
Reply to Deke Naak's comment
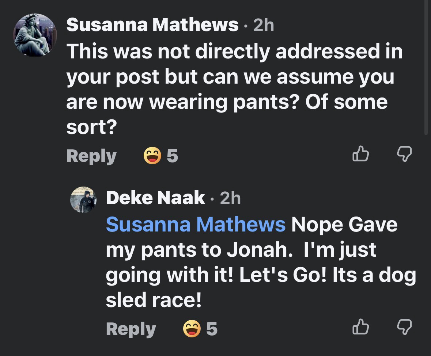(131, 329)
